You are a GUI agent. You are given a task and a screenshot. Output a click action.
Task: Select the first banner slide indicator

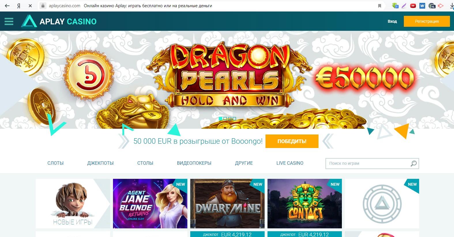221,118
